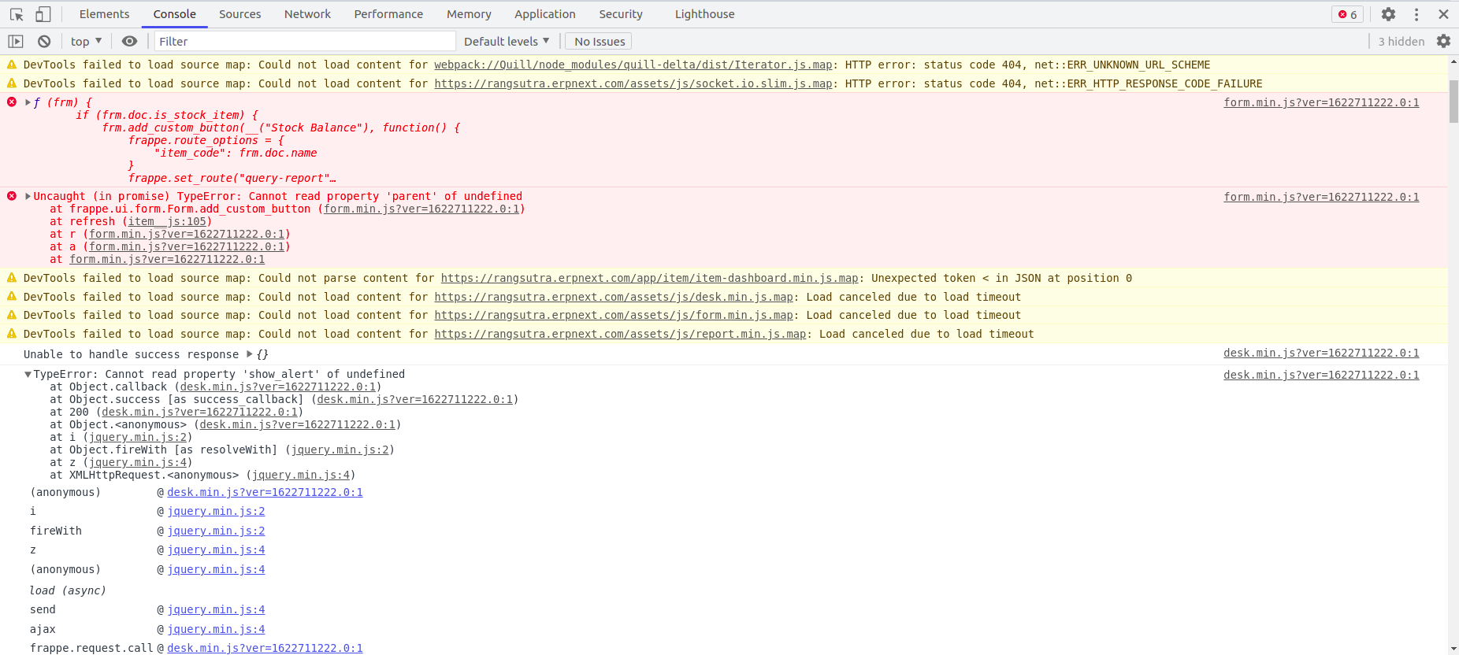Open the Performance tab
The image size is (1459, 655).
[388, 14]
